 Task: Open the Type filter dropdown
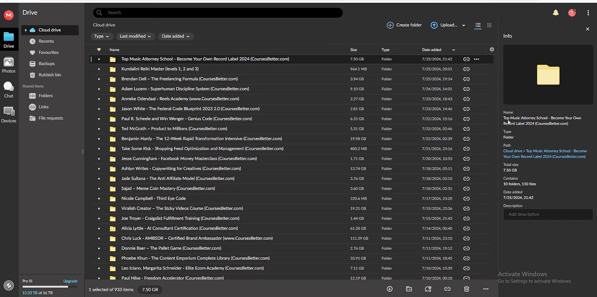pyautogui.click(x=102, y=36)
